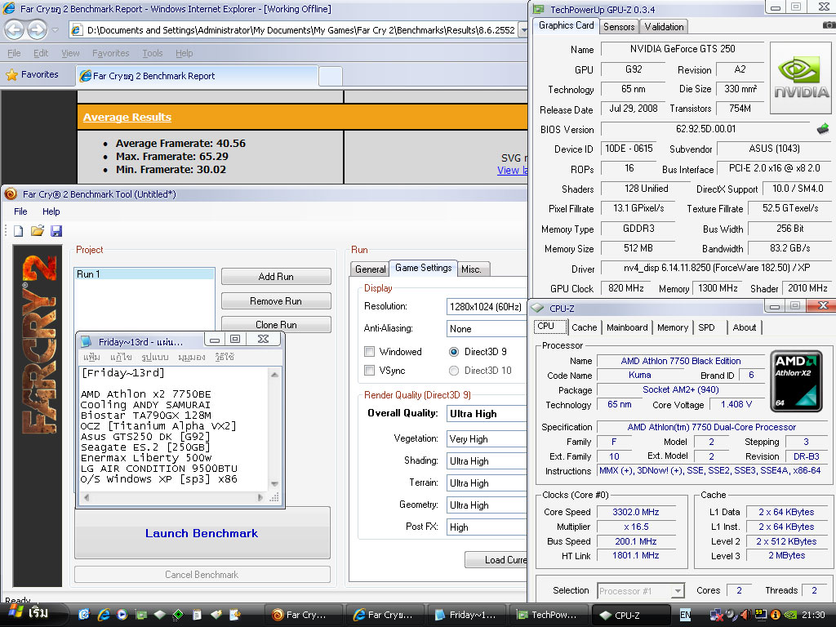
Task: Open the Vegetation quality dropdown
Action: 487,439
